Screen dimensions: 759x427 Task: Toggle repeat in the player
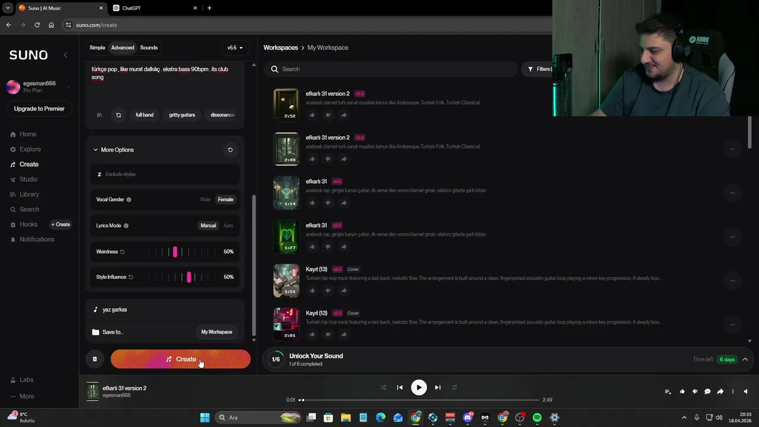pyautogui.click(x=454, y=387)
